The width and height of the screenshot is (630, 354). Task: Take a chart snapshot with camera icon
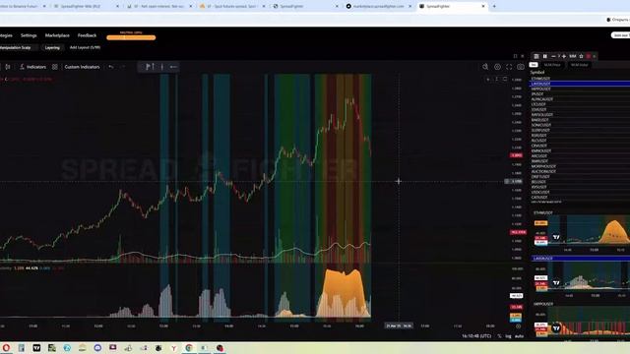521,67
